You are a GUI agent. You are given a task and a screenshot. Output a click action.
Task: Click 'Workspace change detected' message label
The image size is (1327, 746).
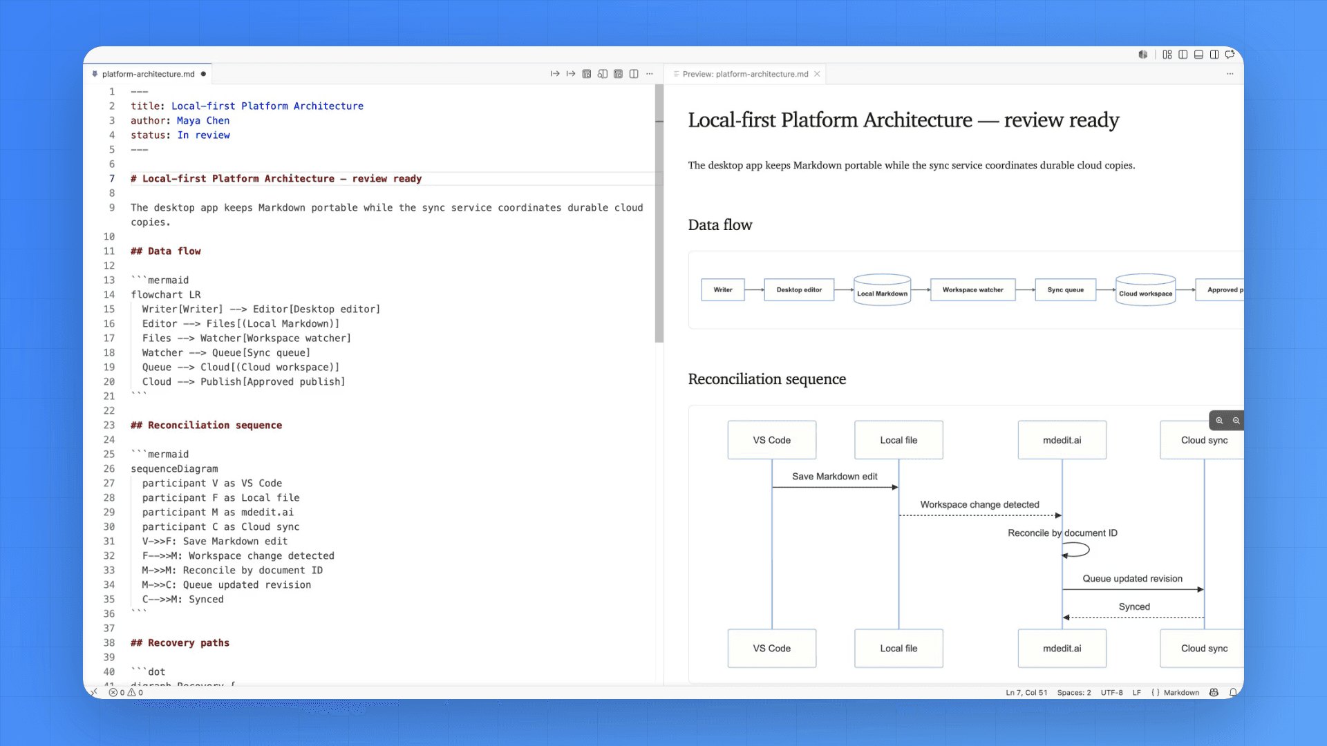[x=979, y=505]
